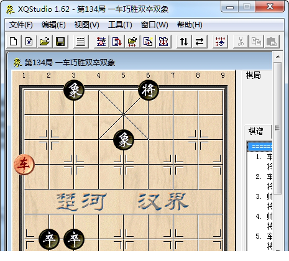
Task: Click the list properties toolbar icon
Action: 81,42
